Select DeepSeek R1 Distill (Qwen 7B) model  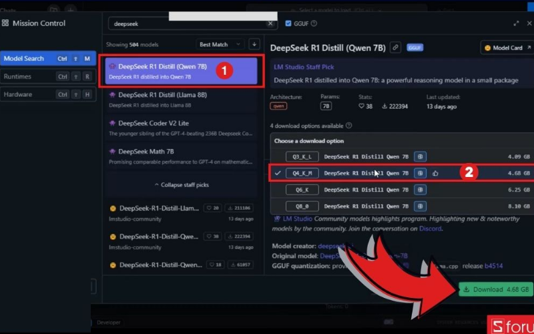181,71
